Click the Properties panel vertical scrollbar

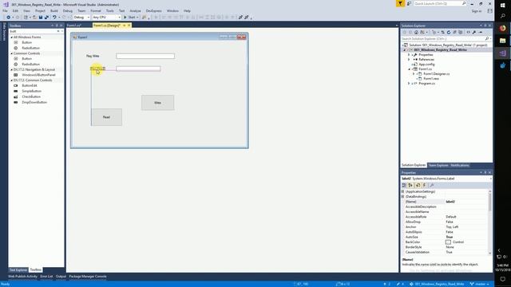(489, 222)
